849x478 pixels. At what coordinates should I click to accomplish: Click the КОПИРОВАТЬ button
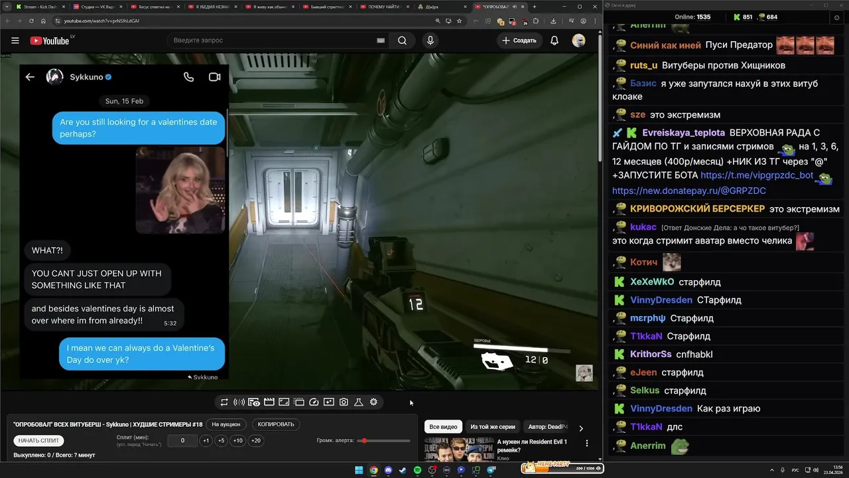click(276, 424)
